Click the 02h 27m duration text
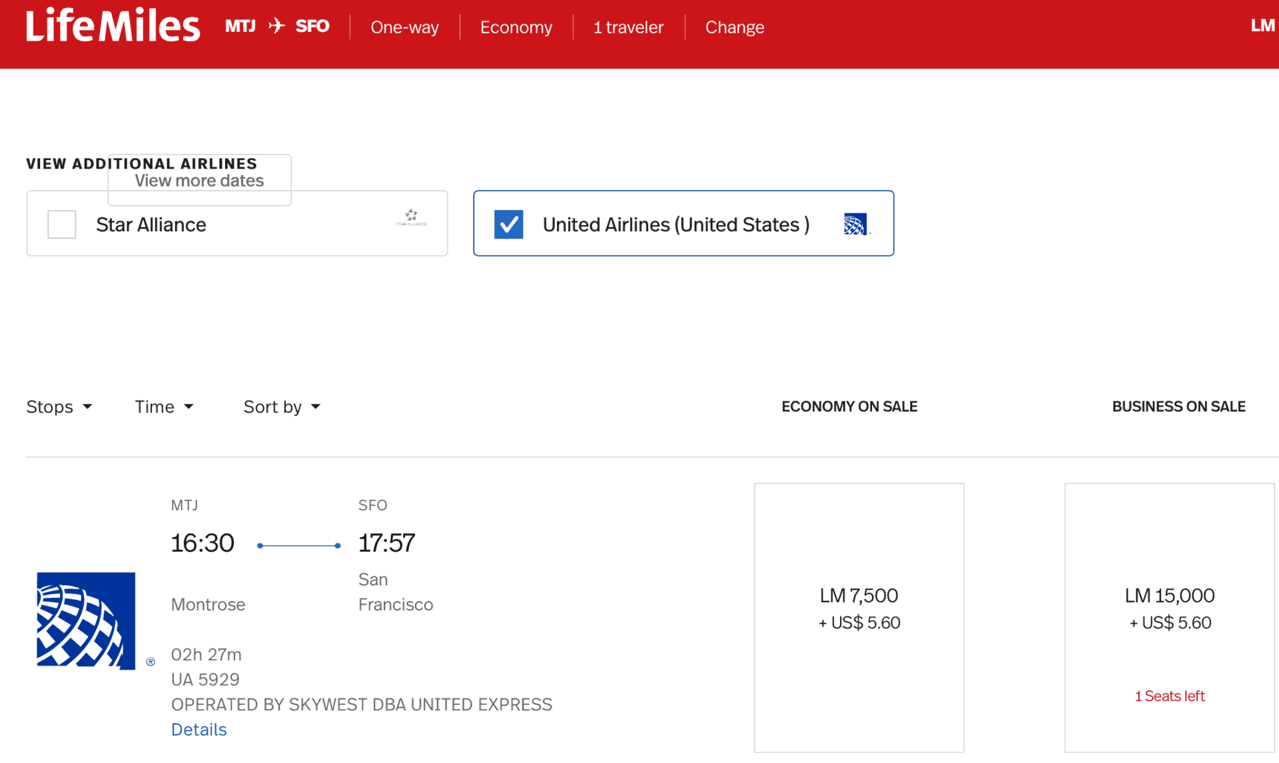 click(x=207, y=654)
